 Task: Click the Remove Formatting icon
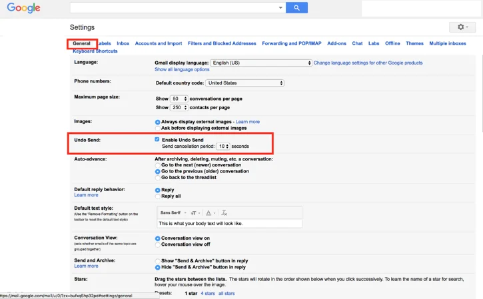[x=225, y=213]
